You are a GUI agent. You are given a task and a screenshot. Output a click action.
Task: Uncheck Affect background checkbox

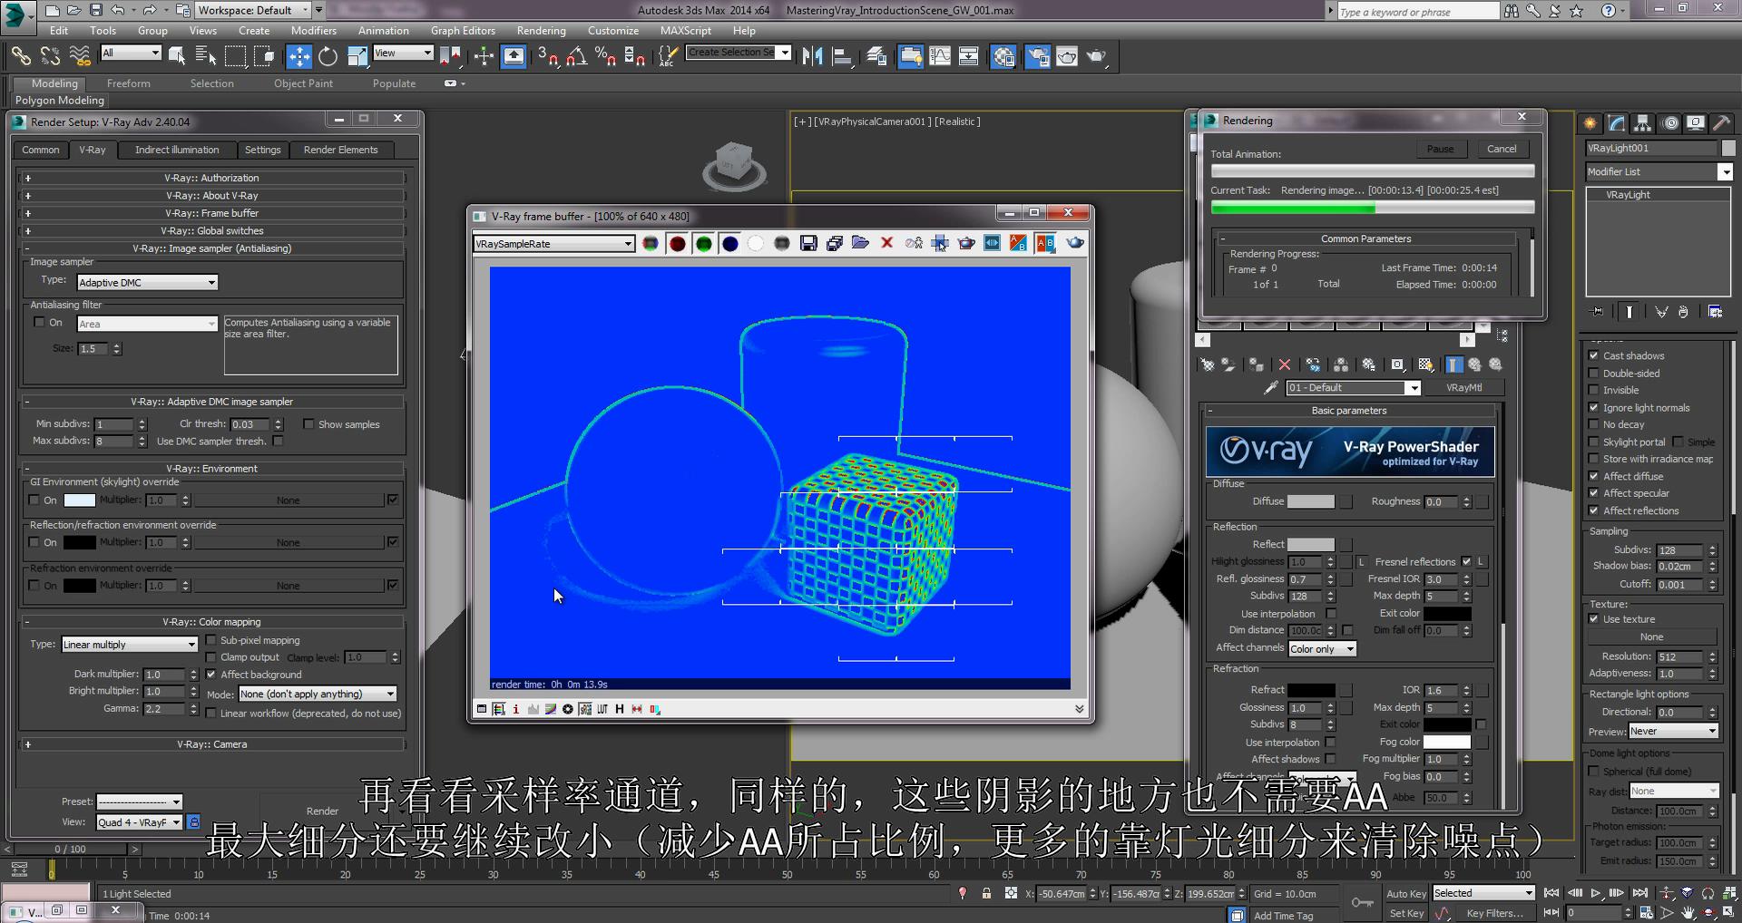(211, 674)
